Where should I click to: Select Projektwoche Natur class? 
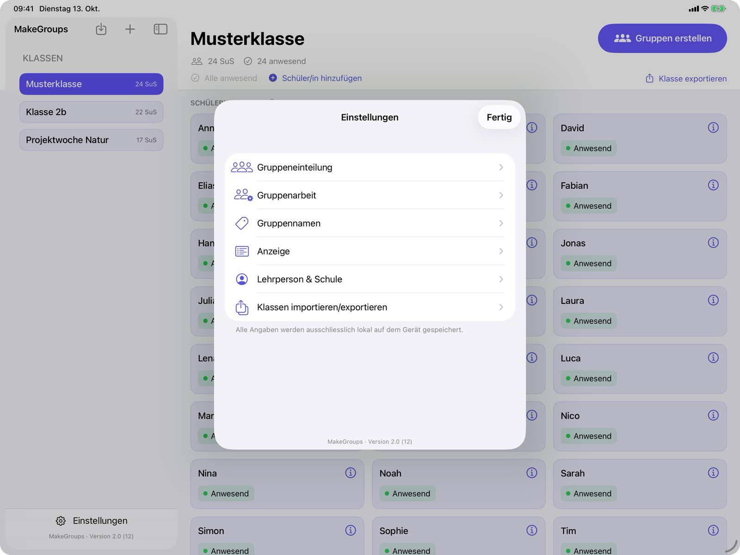coord(91,140)
